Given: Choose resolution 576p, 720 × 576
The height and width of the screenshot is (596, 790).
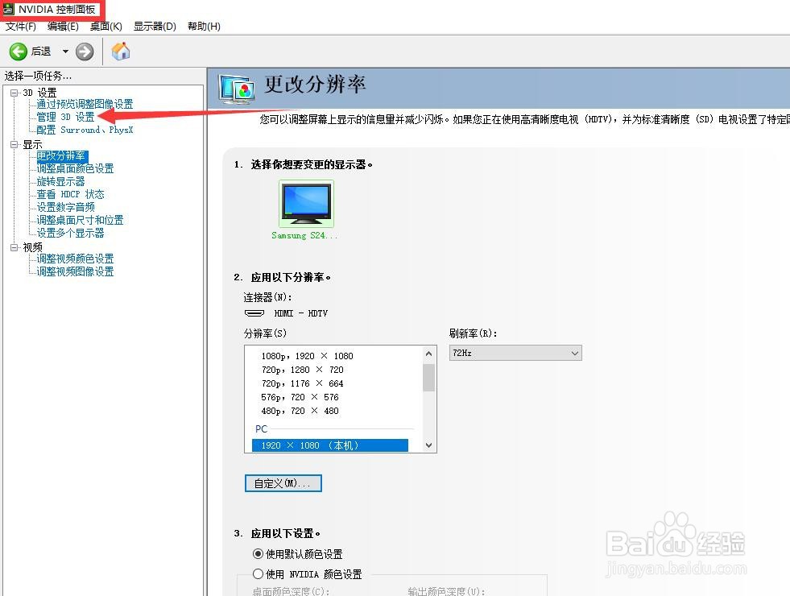Looking at the screenshot, I should [x=300, y=397].
